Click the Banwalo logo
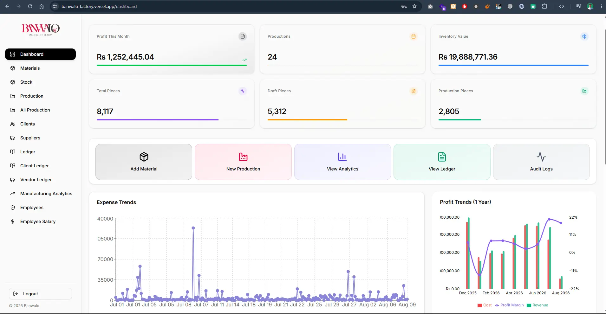 tap(41, 29)
